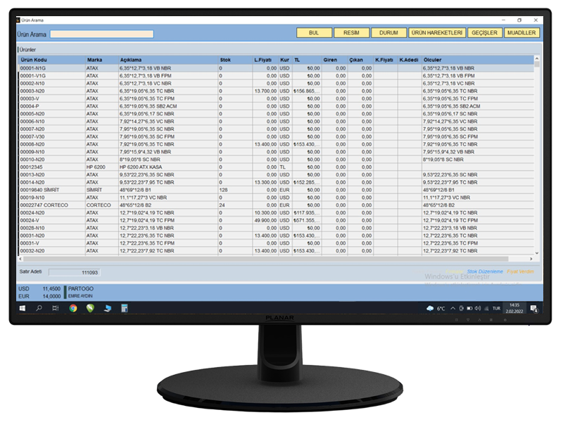The height and width of the screenshot is (422, 563).
Task: Click the battery icon in system tray
Action: point(469,308)
